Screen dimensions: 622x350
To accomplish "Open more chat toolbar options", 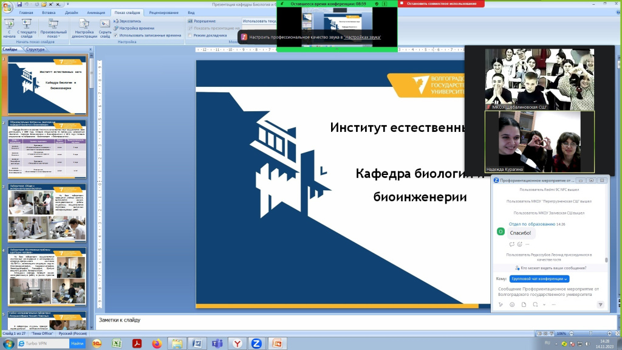I will (x=554, y=305).
